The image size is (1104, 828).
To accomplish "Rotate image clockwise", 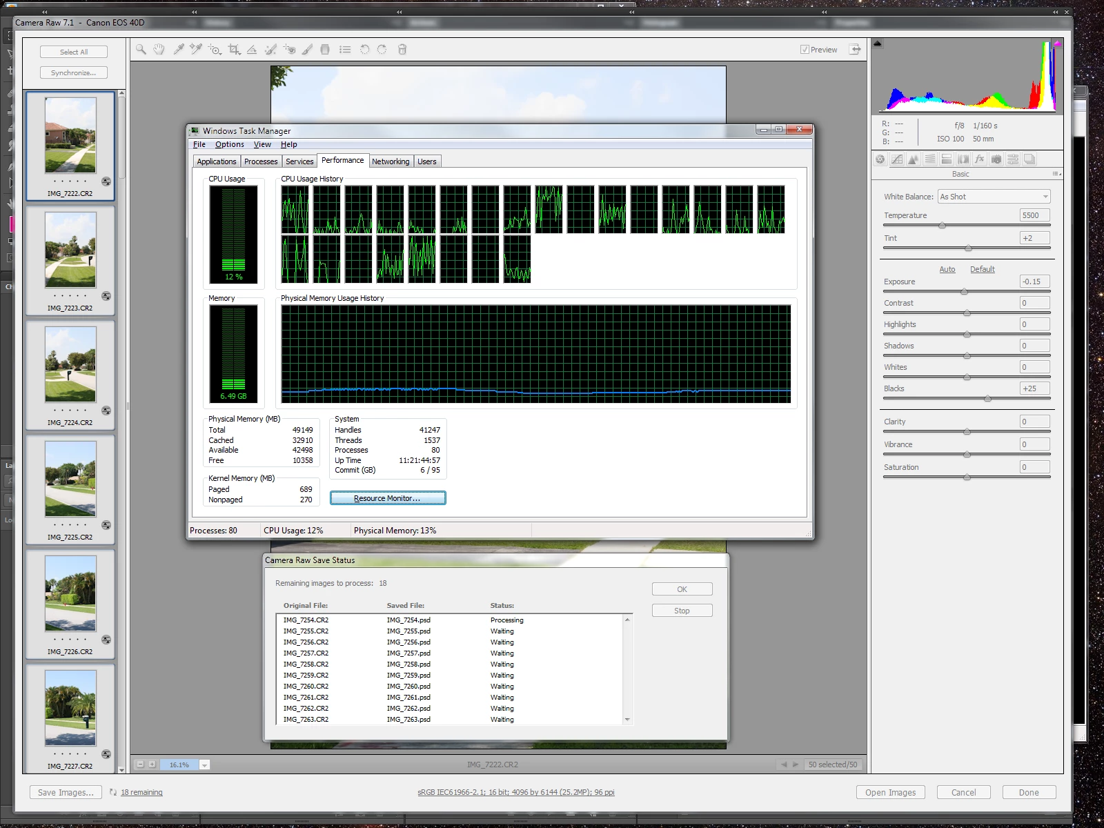I will (x=382, y=50).
